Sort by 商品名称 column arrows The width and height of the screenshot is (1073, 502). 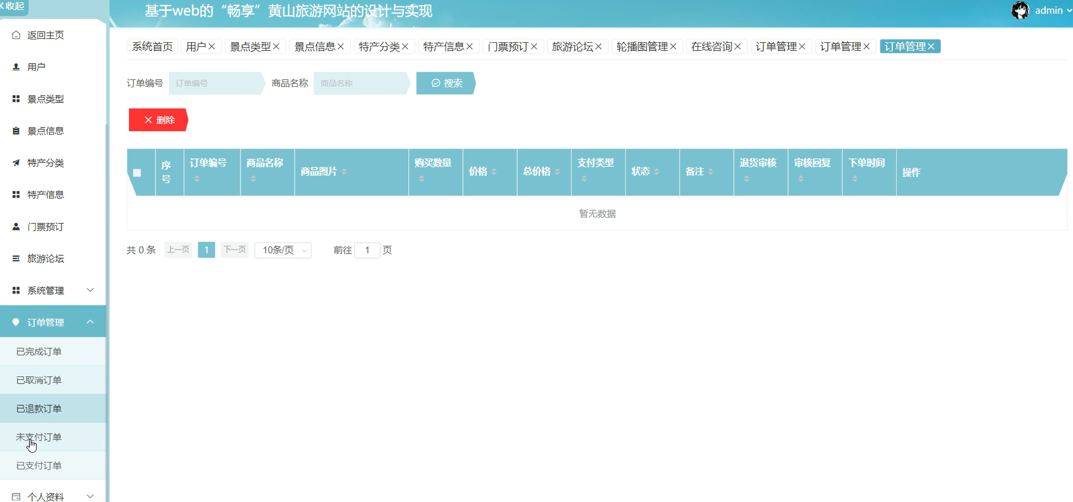253,179
